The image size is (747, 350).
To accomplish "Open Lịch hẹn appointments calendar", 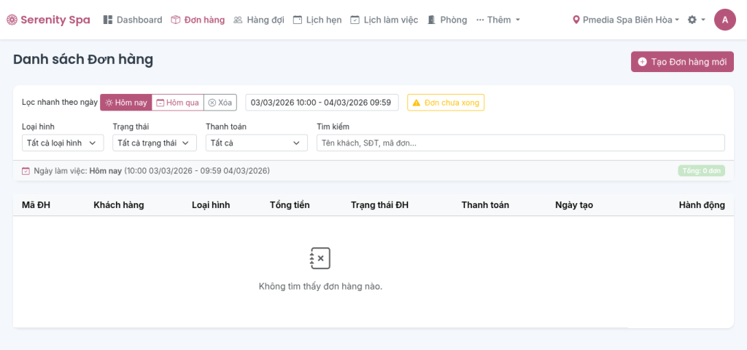I will tap(317, 20).
